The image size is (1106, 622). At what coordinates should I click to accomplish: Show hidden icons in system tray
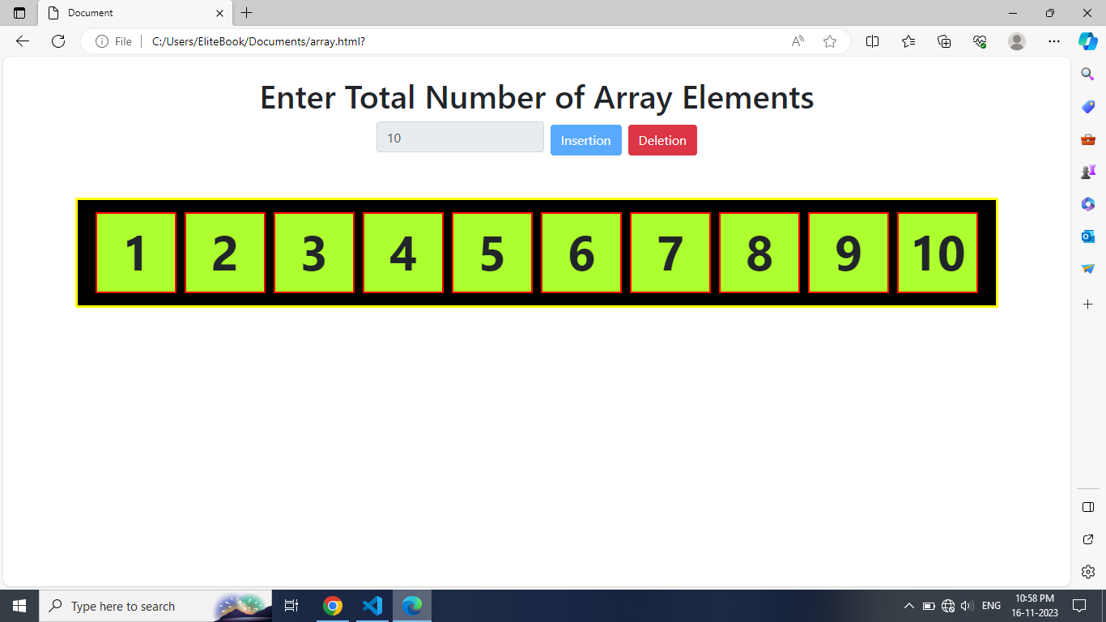pos(908,605)
